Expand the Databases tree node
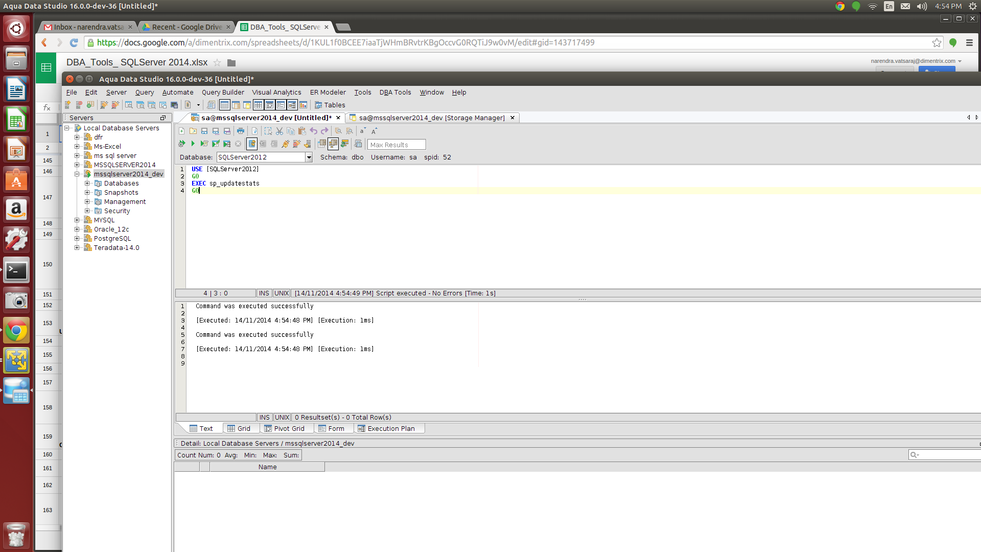Image resolution: width=981 pixels, height=552 pixels. 87,183
